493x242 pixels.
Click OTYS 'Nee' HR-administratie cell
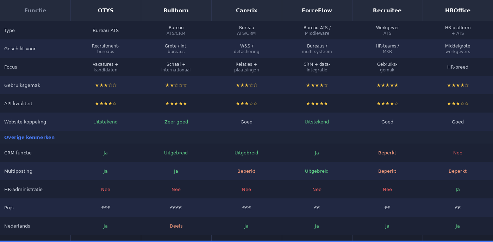click(106, 190)
